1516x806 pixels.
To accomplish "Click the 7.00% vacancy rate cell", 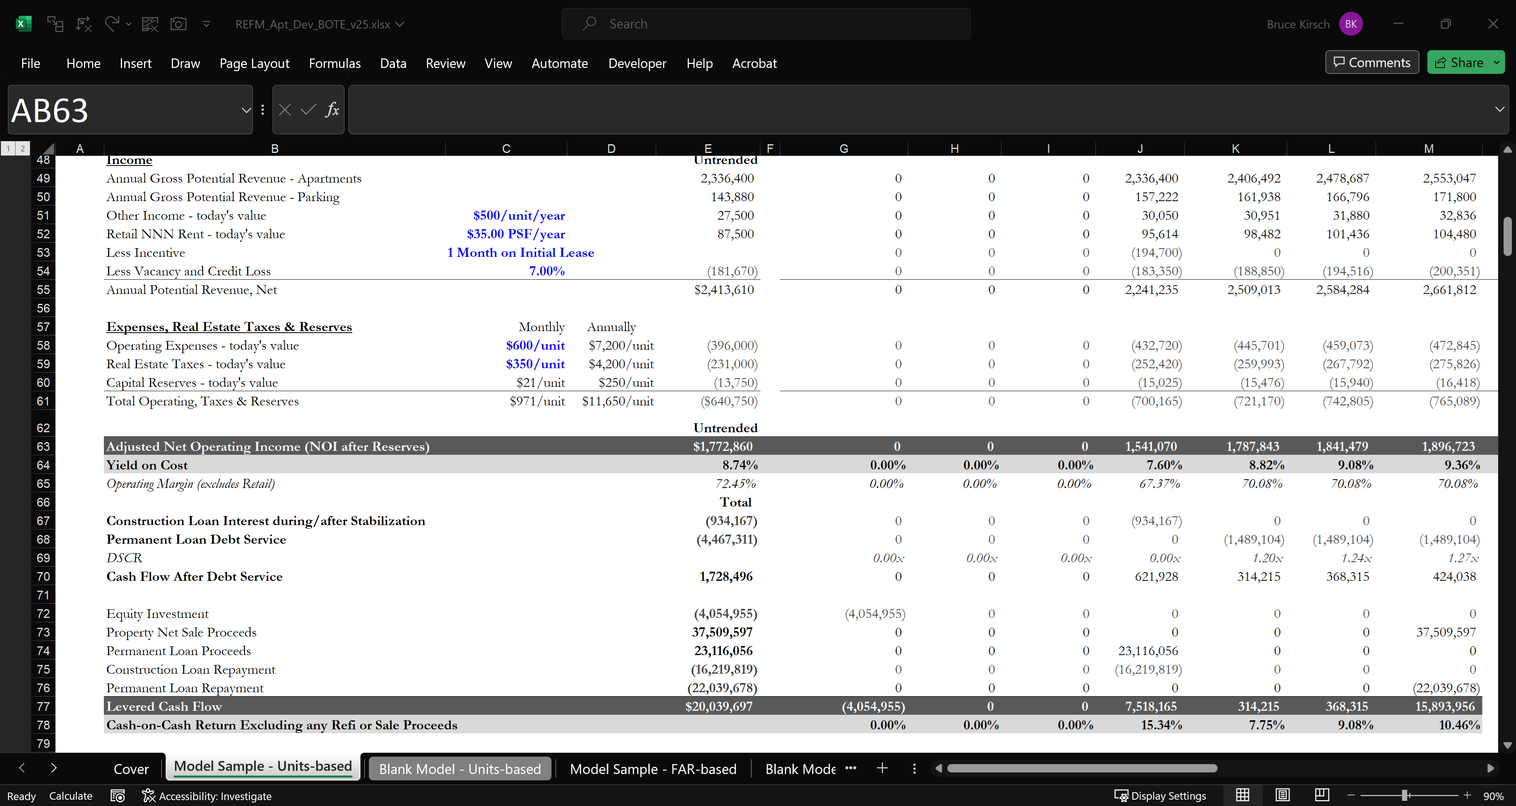I will coord(506,271).
